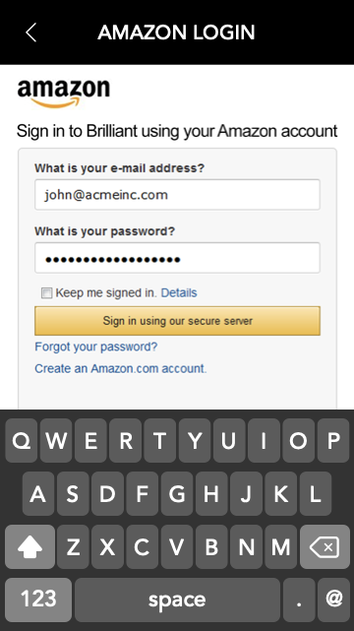
Task: Tap the shift arrow key
Action: point(29,546)
